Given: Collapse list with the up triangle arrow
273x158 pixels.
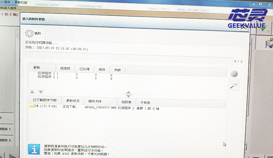Looking at the screenshot, I should click(x=32, y=92).
